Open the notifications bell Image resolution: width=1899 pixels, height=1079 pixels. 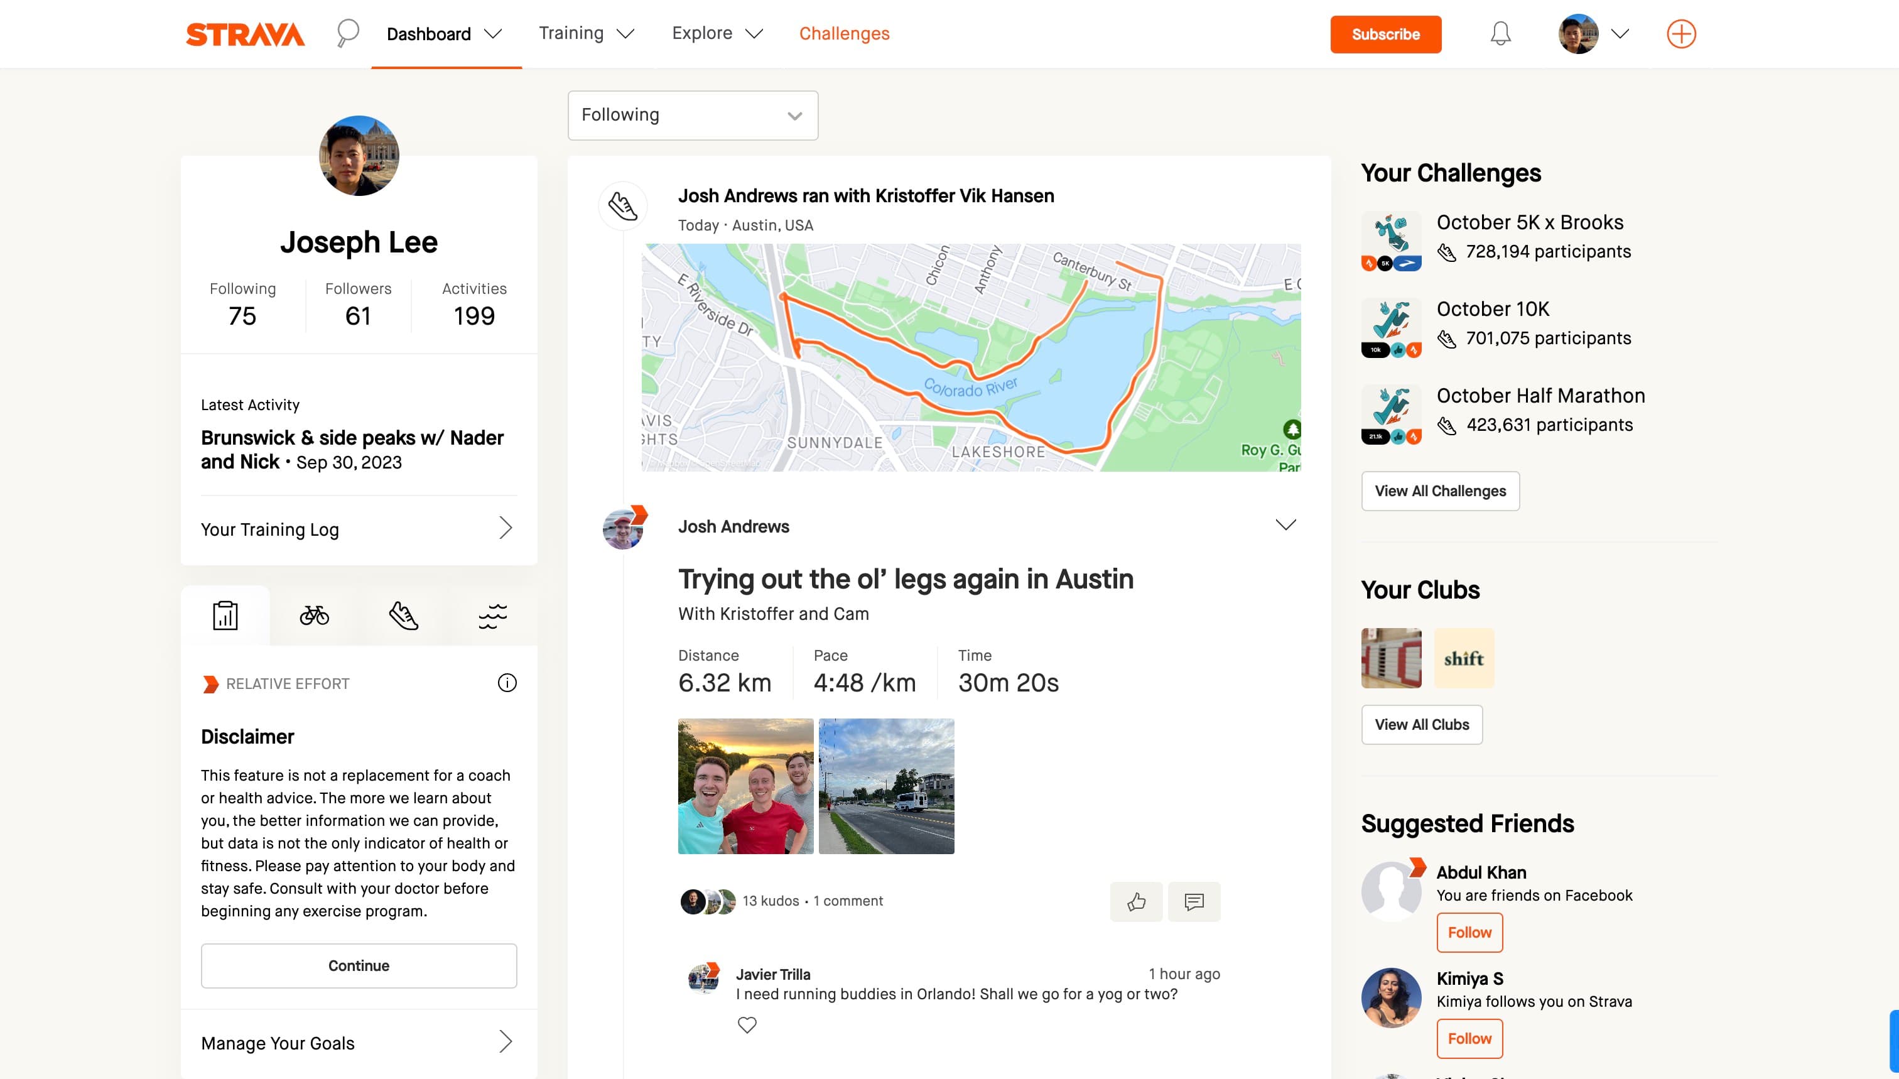[x=1500, y=33]
